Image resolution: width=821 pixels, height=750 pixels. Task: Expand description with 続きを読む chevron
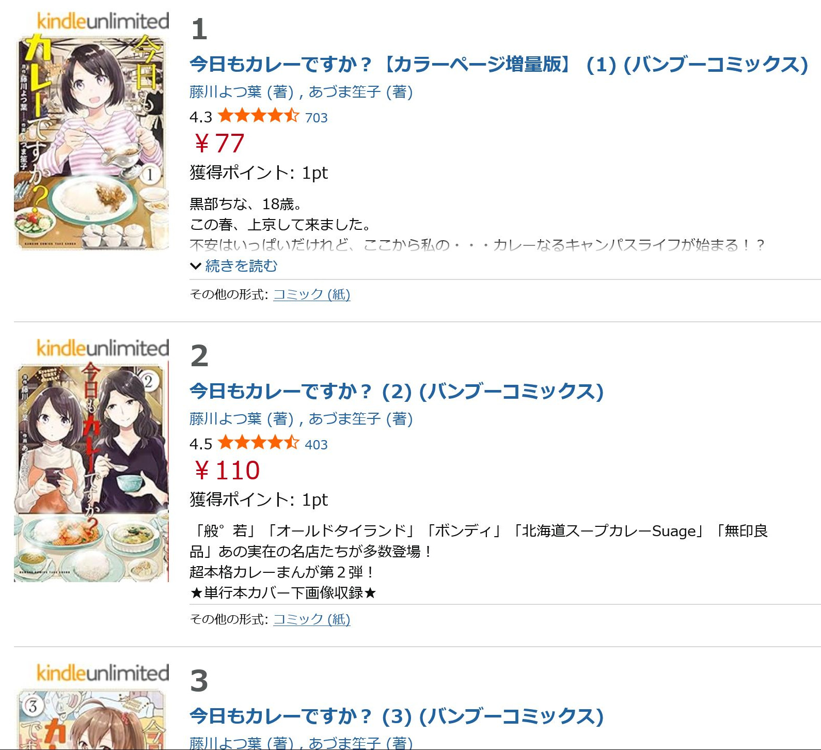click(x=234, y=266)
